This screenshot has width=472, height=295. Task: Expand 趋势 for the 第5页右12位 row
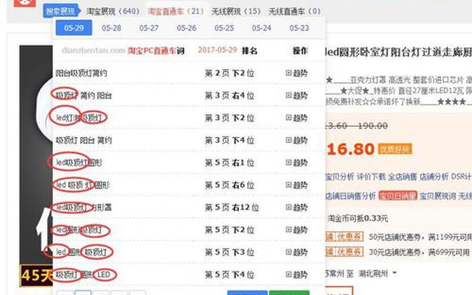pos(297,208)
